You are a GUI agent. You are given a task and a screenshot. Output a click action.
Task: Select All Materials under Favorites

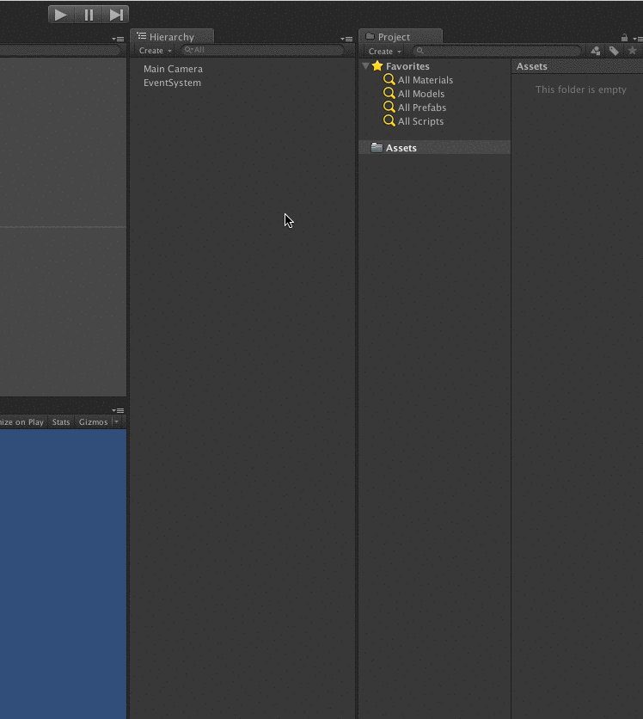click(x=425, y=80)
